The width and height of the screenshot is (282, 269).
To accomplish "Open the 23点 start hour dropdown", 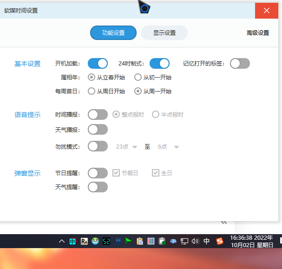I will click(127, 146).
